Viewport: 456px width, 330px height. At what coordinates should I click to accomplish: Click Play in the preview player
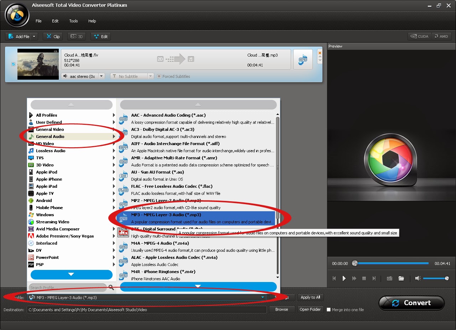[344, 278]
